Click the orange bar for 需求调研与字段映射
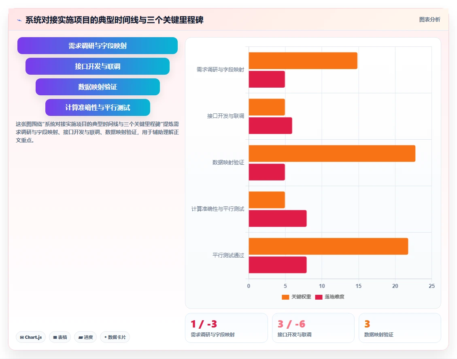Screen dimensions: 457x359 point(303,61)
